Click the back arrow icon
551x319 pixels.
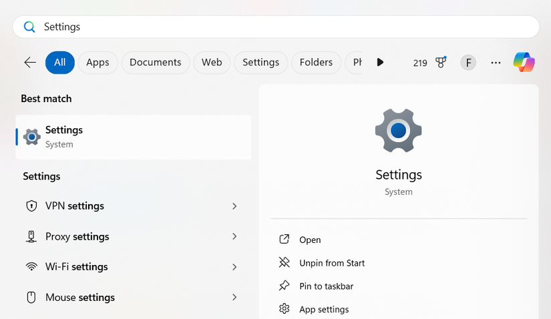coord(30,62)
